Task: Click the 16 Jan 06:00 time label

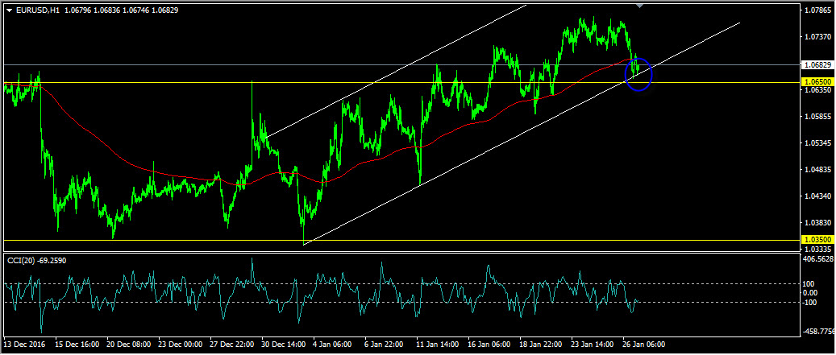Action: coord(490,345)
